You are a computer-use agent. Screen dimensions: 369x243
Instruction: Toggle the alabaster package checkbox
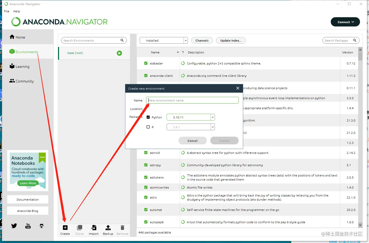click(146, 63)
